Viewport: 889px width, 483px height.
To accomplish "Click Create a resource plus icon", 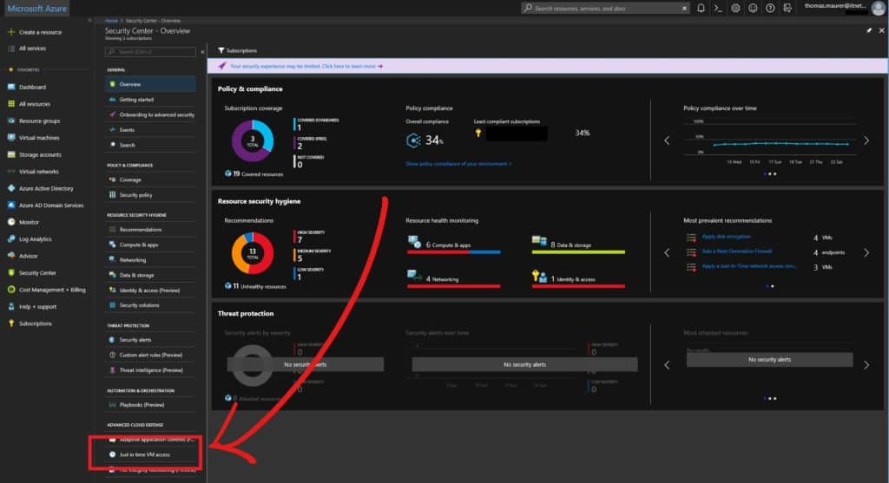I will coord(11,32).
